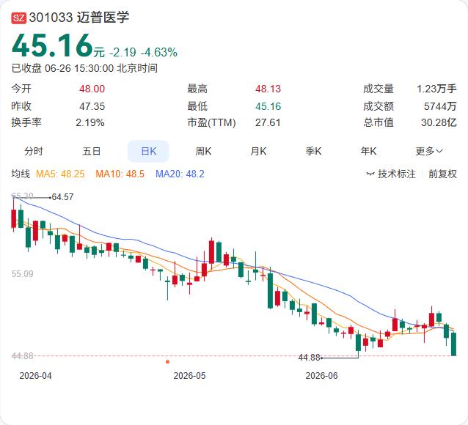468x425 pixels.
Task: Click MA20: 48.2 indicator
Action: (x=180, y=174)
